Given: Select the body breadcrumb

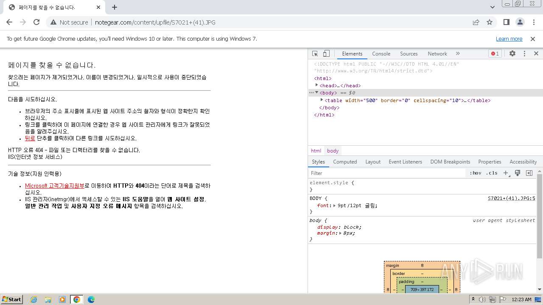Looking at the screenshot, I should coord(333,151).
